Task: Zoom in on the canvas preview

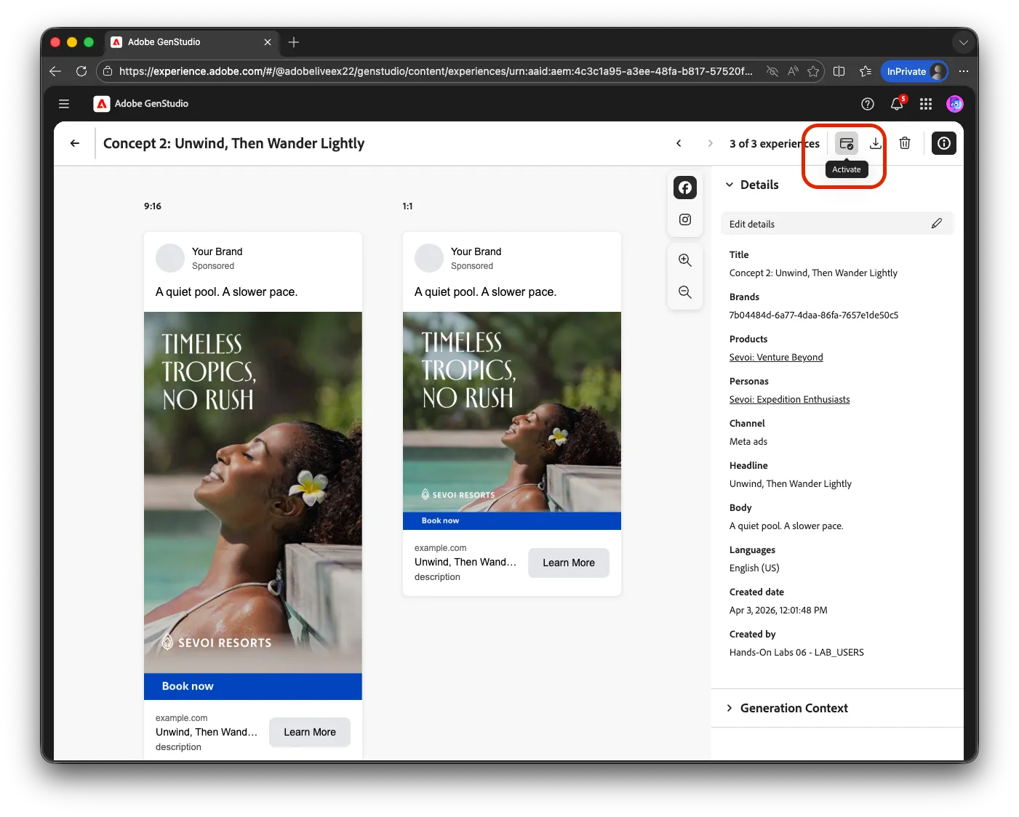Action: [x=685, y=260]
